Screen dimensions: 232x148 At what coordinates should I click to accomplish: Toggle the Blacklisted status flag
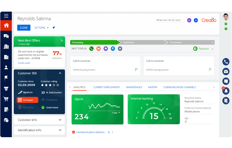click(28, 107)
